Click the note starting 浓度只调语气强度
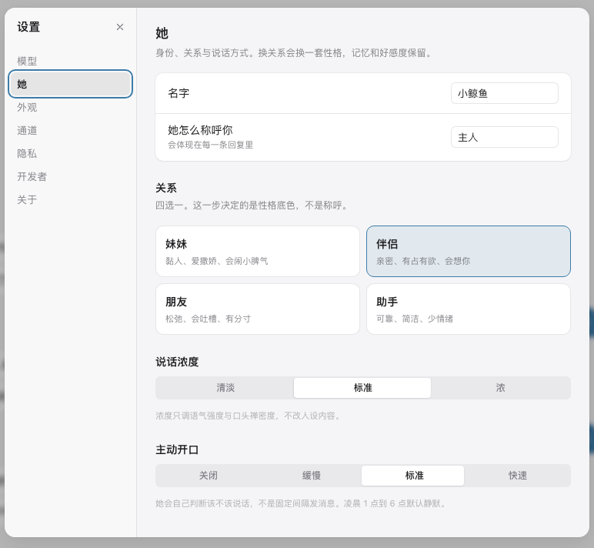 click(248, 416)
